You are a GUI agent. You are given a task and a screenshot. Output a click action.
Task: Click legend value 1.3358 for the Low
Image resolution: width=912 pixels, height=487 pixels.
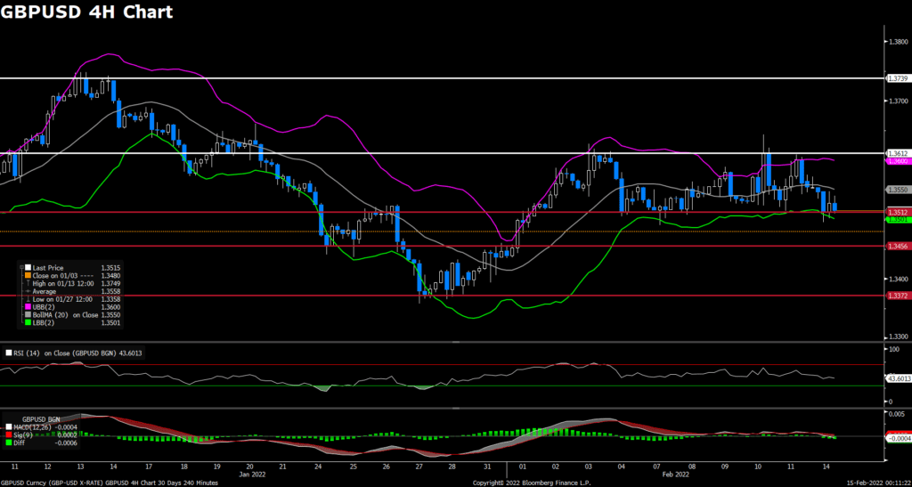110,299
